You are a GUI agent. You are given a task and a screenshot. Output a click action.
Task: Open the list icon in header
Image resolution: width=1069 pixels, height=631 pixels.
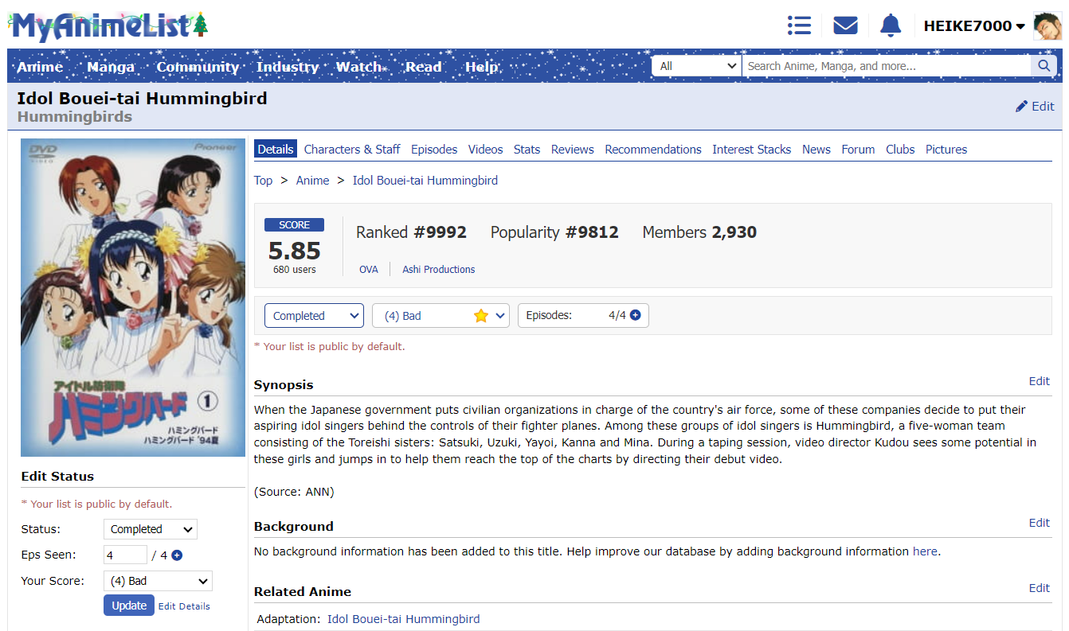point(798,25)
